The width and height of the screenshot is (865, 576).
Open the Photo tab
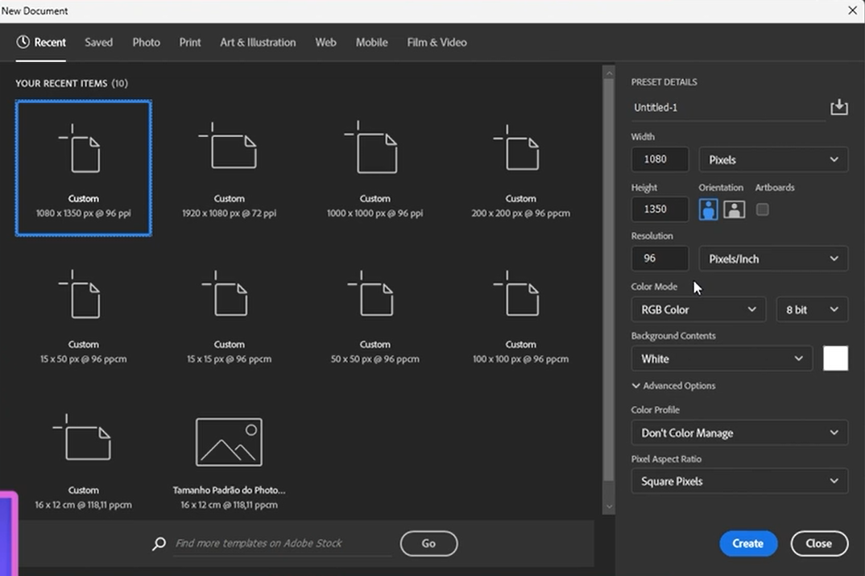tap(147, 43)
